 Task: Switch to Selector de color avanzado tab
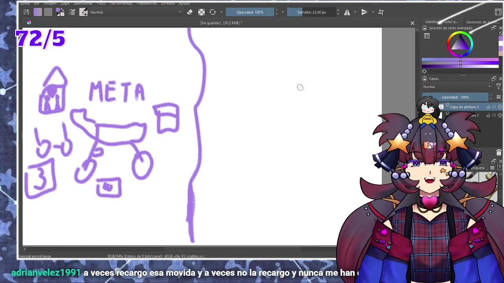tap(441, 22)
